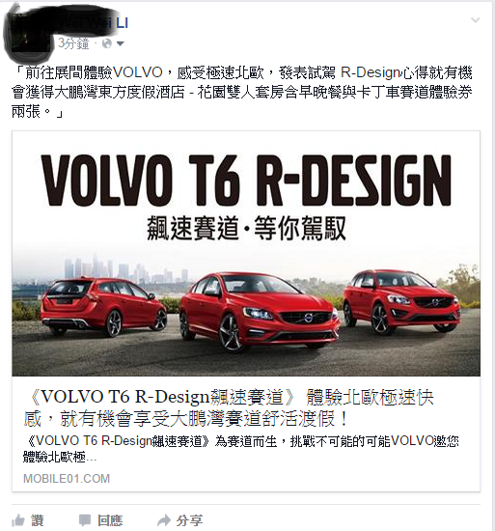Click the 讚 like button label

(x=38, y=520)
